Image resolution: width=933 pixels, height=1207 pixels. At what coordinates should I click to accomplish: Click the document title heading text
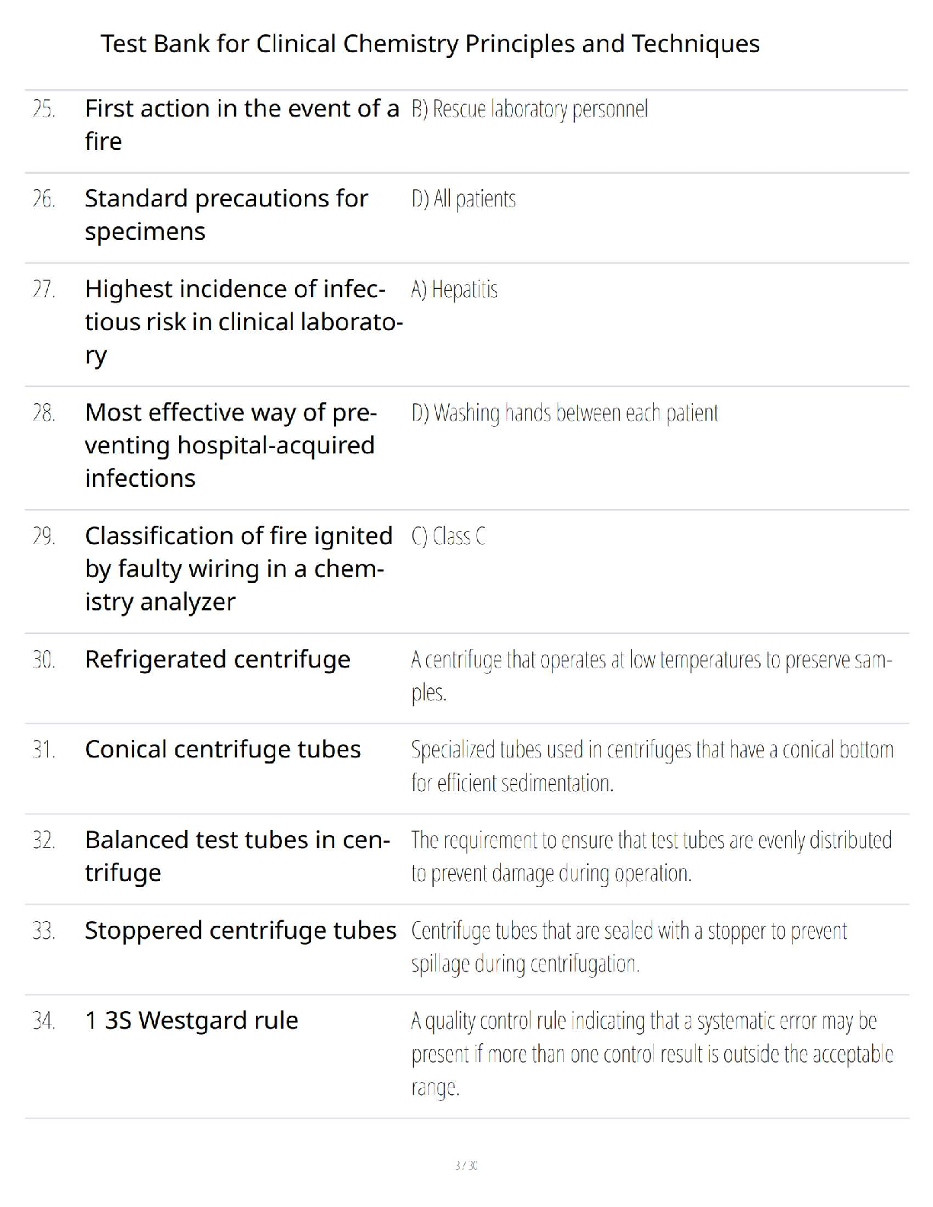click(430, 43)
